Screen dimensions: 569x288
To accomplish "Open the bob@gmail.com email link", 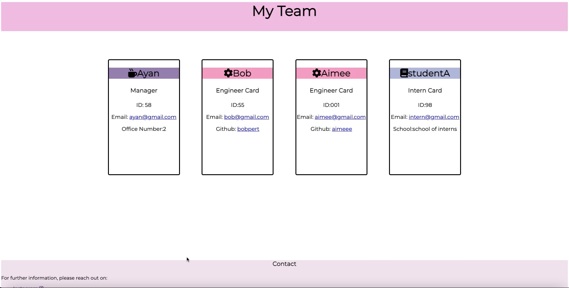I will (246, 117).
